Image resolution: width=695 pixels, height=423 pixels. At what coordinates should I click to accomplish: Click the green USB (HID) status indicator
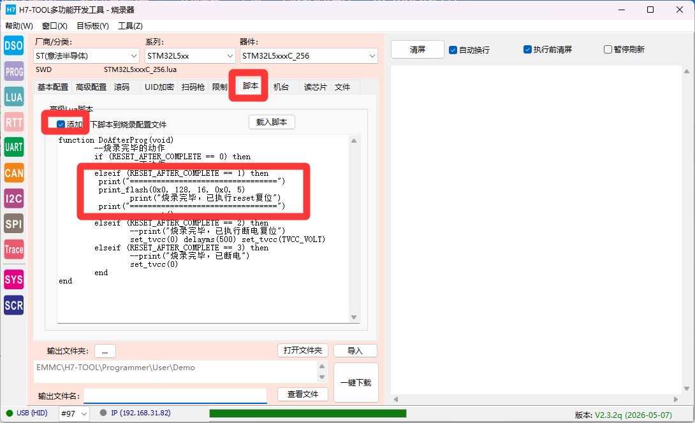10,413
